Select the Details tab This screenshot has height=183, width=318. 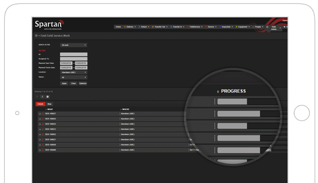point(40,104)
